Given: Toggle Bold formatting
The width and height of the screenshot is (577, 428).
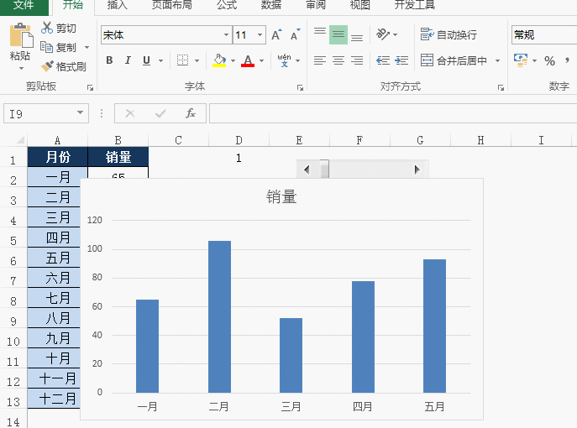Looking at the screenshot, I should click(x=109, y=61).
